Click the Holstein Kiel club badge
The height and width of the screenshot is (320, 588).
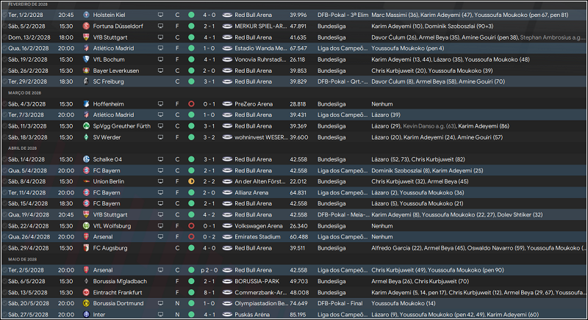86,15
